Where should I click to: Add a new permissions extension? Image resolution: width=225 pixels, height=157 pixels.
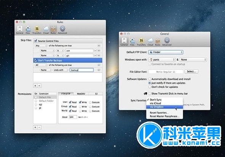click(x=35, y=127)
